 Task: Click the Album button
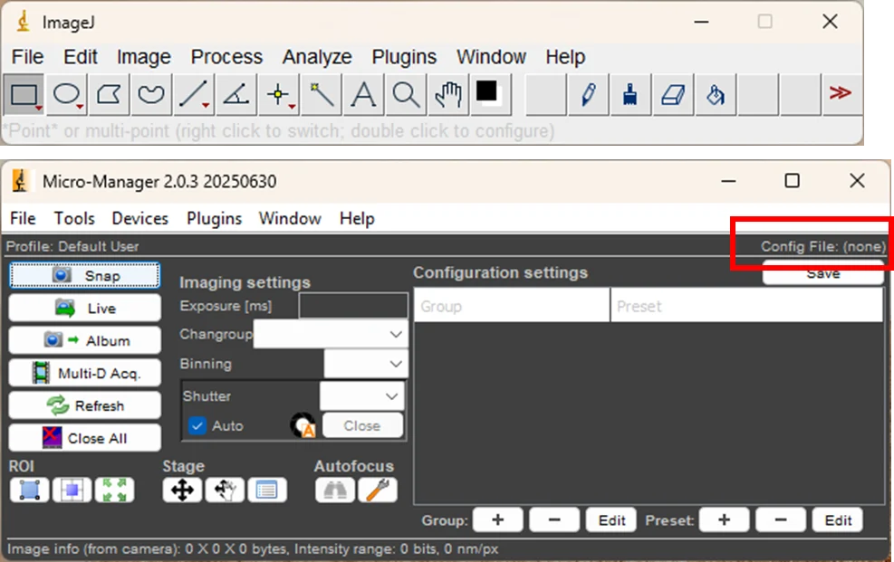point(84,340)
